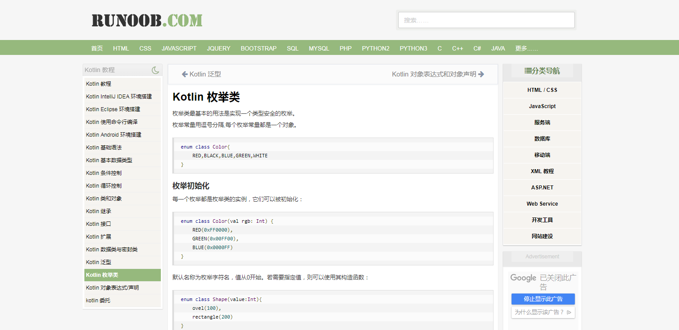Click the code line RED,BLACK,BLUE,GREEN,WHITE

pyautogui.click(x=230, y=156)
